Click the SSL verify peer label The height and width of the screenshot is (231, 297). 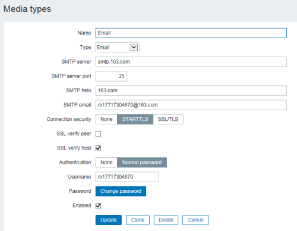[x=74, y=133]
